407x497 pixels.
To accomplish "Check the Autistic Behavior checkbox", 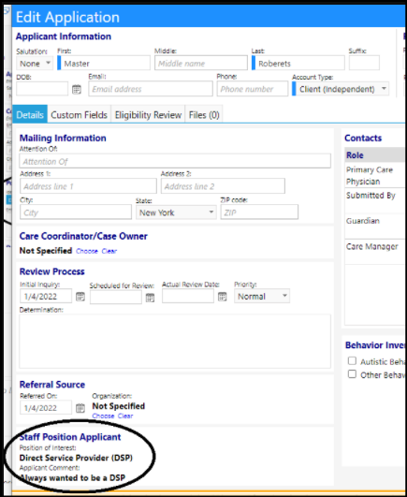I will (x=352, y=361).
